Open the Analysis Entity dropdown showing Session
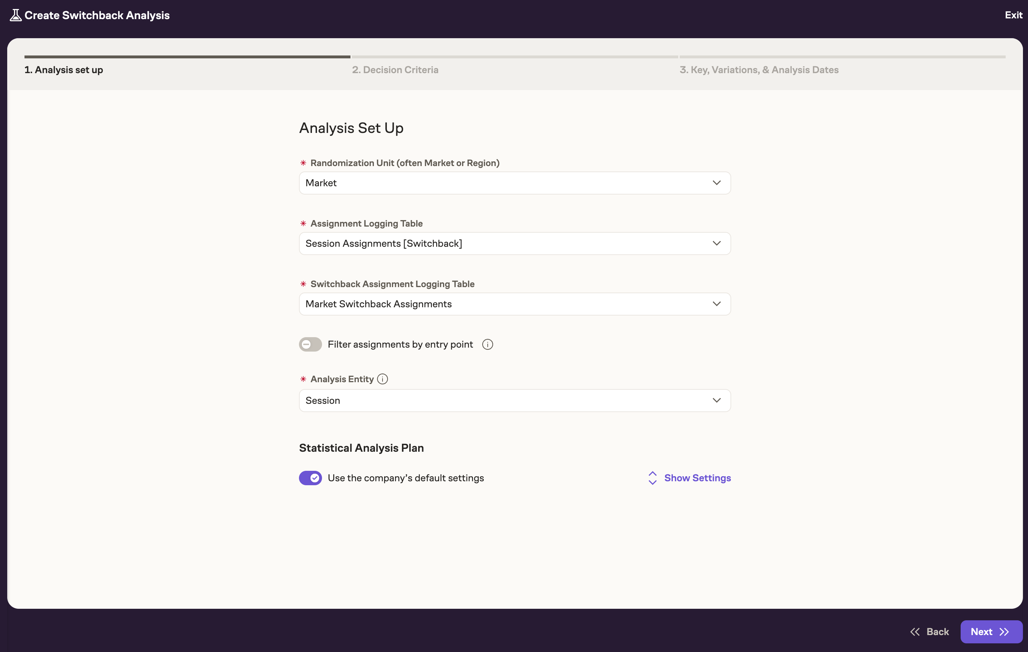 coord(514,400)
